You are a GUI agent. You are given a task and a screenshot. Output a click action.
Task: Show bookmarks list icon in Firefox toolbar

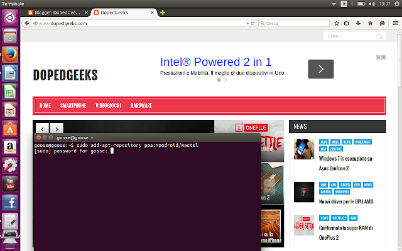(x=346, y=23)
